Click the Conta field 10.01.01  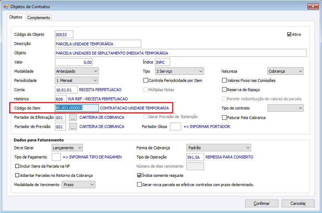66,89
